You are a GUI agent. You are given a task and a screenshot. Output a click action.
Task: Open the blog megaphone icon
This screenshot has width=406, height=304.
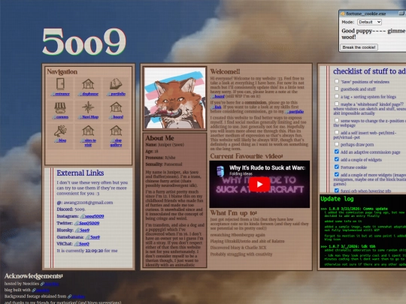(x=60, y=131)
